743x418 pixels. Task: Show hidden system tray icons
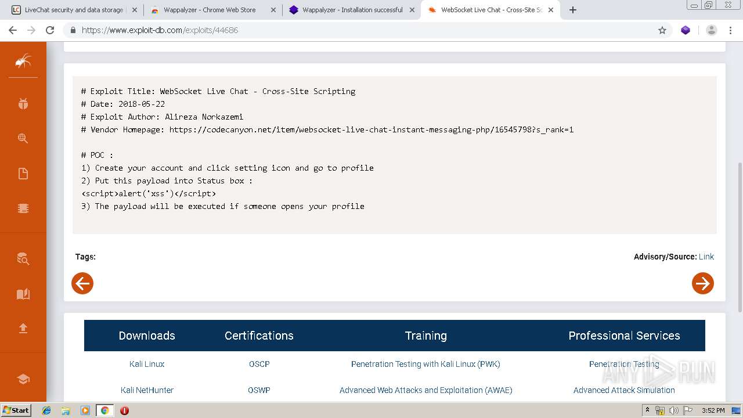click(647, 410)
